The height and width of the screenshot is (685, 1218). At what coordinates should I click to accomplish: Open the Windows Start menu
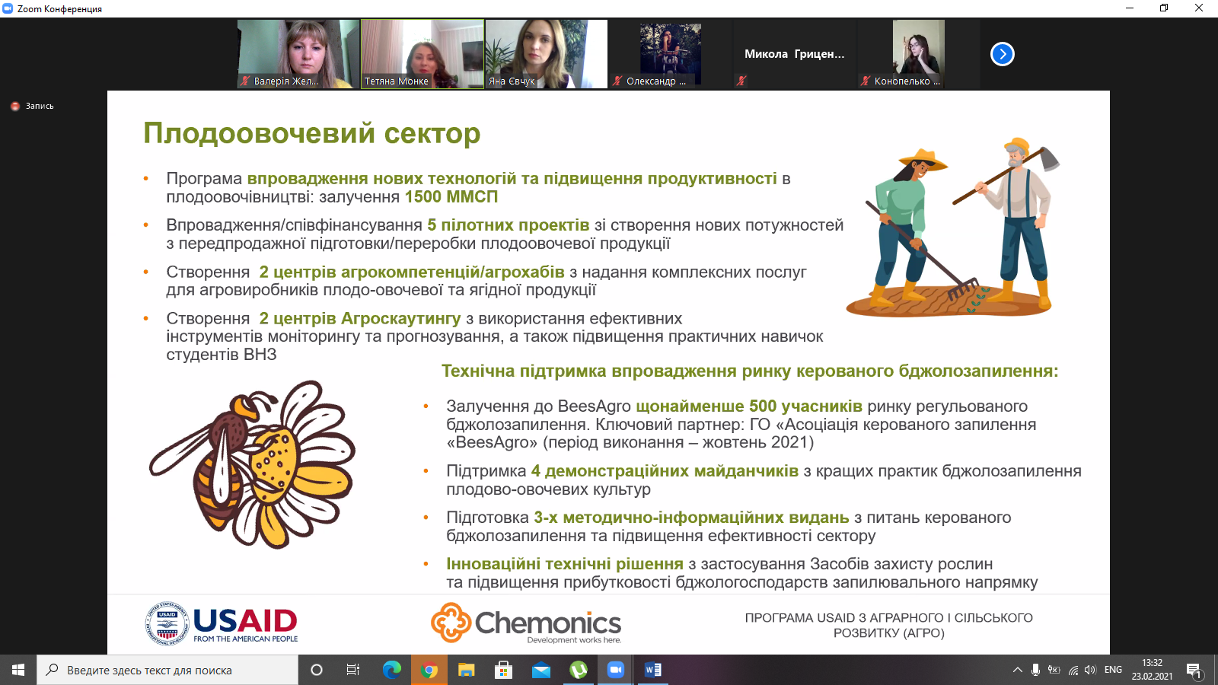click(x=18, y=670)
